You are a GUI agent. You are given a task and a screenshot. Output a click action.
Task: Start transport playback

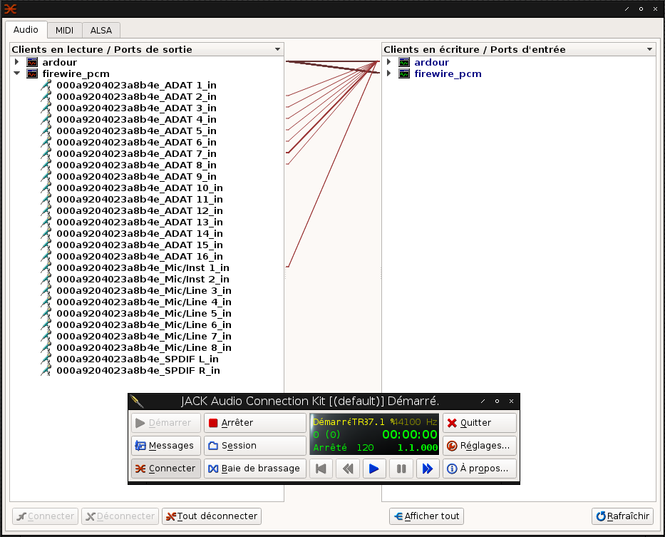[374, 469]
